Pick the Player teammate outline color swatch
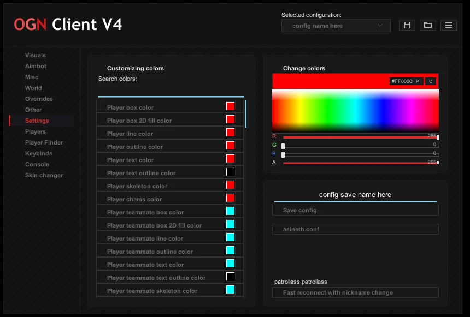This screenshot has height=317, width=470. pyautogui.click(x=230, y=250)
